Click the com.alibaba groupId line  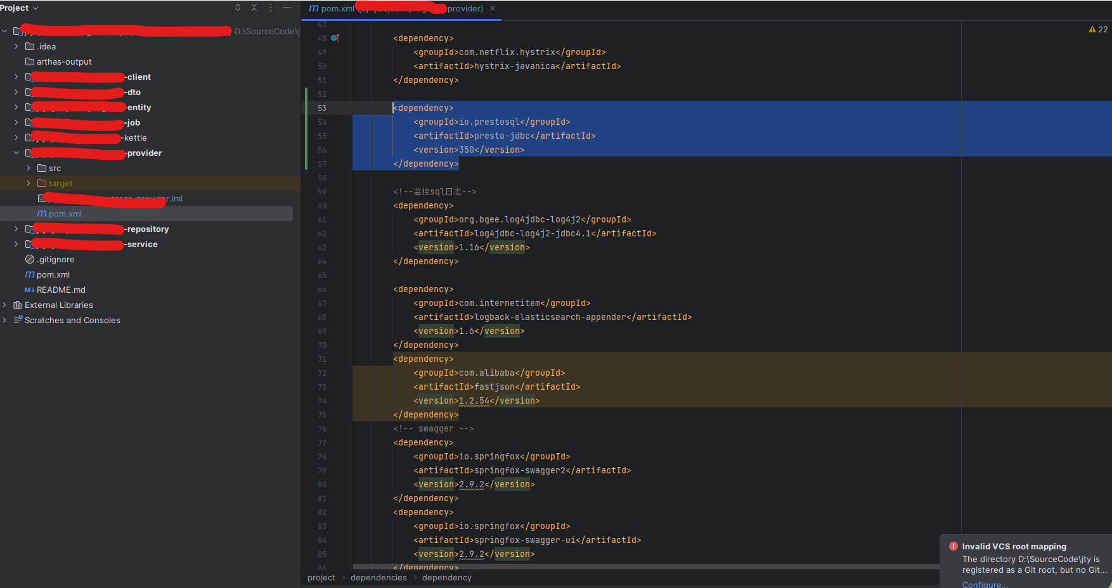[489, 373]
